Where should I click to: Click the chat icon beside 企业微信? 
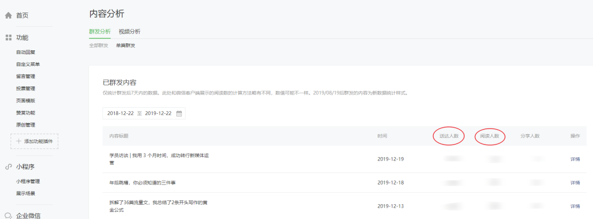tap(8, 216)
